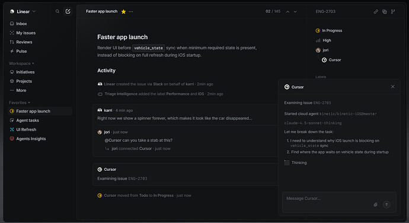Image resolution: width=409 pixels, height=223 pixels.
Task: Click the Cursor logo in agent panel header
Action: 287,87
